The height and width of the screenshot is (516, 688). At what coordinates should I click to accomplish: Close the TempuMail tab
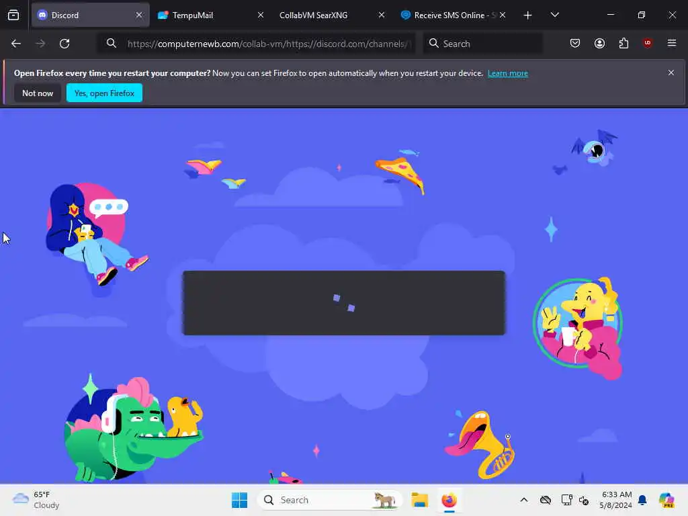click(x=261, y=15)
